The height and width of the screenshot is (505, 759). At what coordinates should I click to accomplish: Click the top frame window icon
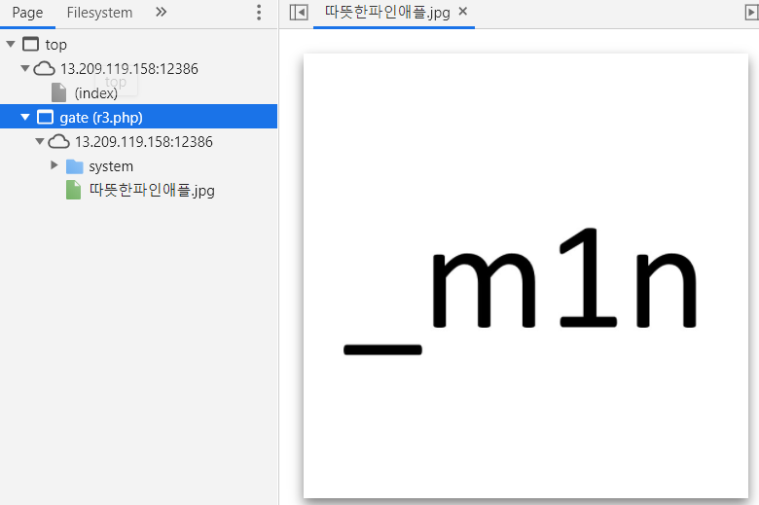tap(30, 44)
